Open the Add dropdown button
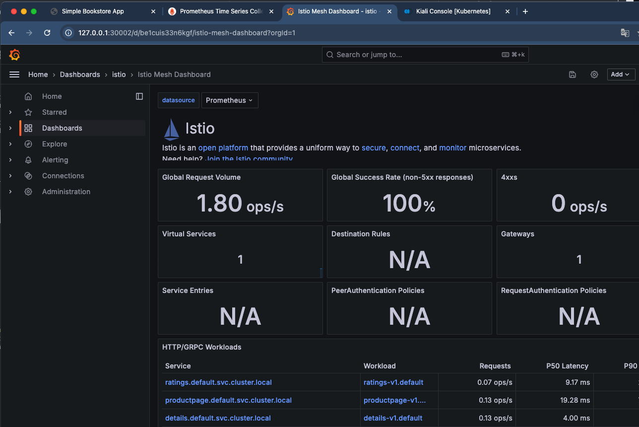Screen dimensions: 639x427 (621, 74)
